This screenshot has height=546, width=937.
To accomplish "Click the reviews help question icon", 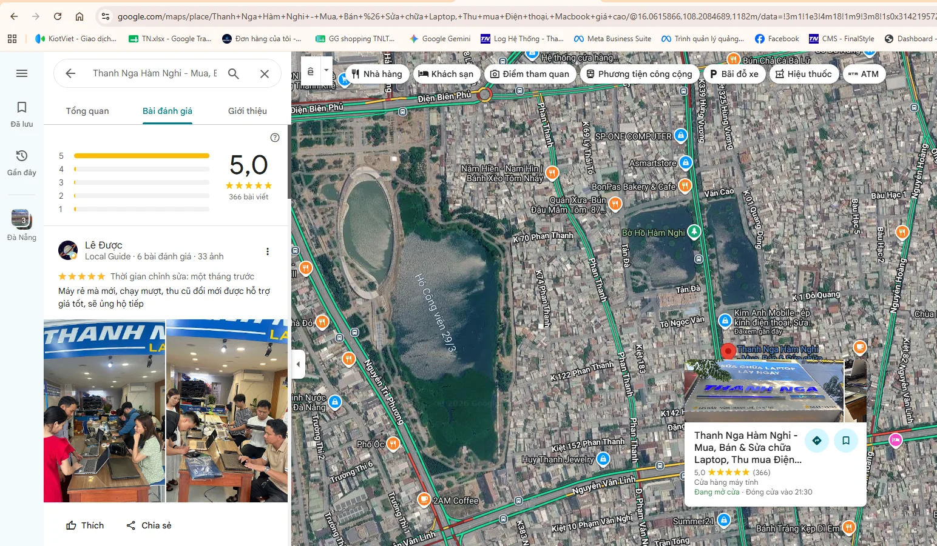I will tap(275, 138).
